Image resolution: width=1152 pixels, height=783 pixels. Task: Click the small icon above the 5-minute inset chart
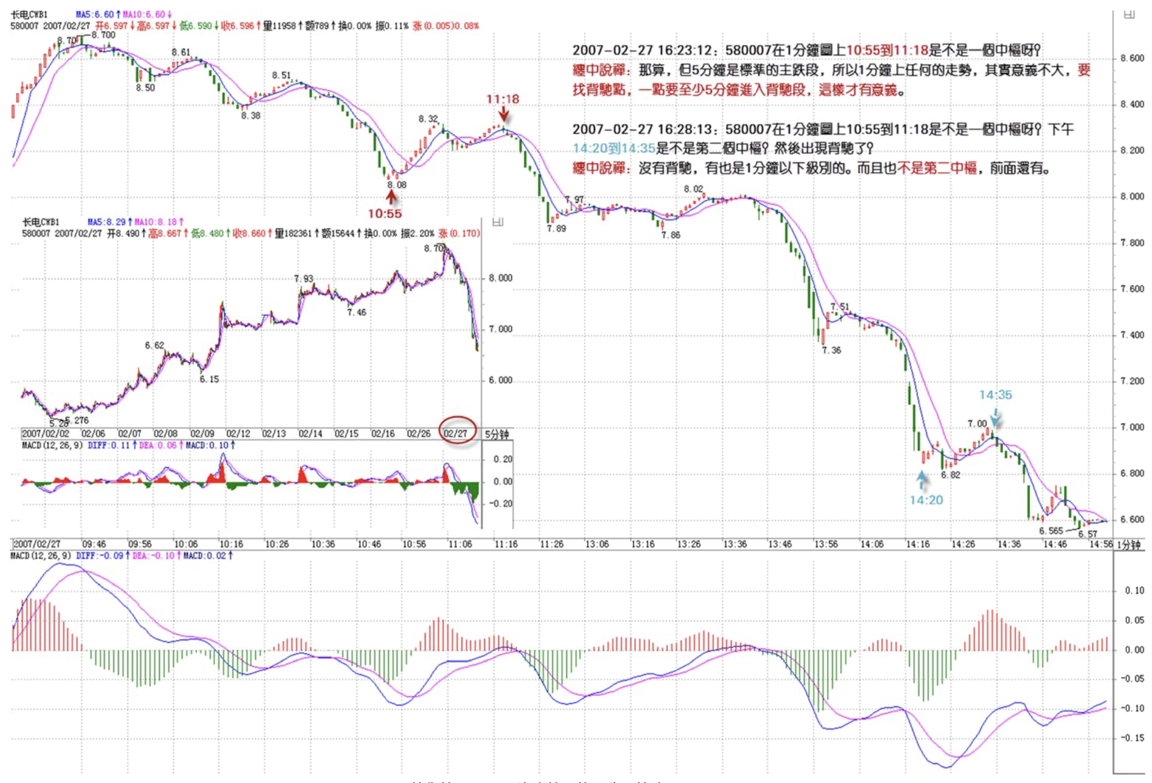(498, 222)
